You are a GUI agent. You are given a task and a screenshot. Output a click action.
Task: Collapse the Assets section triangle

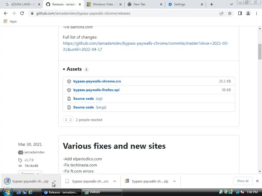tap(64, 69)
